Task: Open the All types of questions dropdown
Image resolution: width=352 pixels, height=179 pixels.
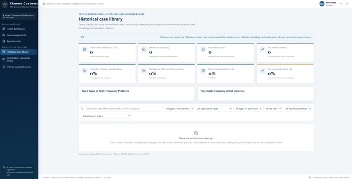Action: click(x=248, y=109)
